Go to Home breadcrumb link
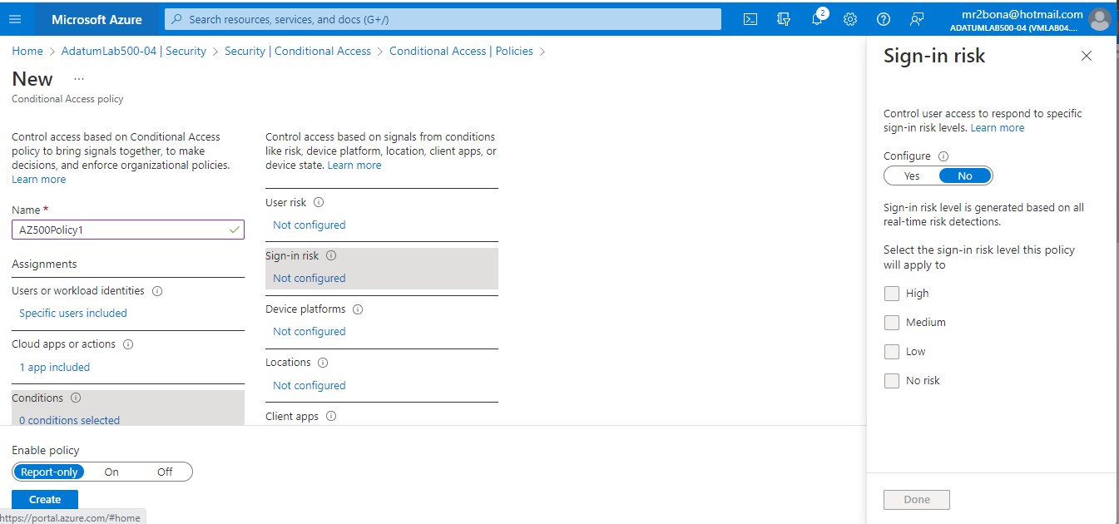 click(27, 51)
